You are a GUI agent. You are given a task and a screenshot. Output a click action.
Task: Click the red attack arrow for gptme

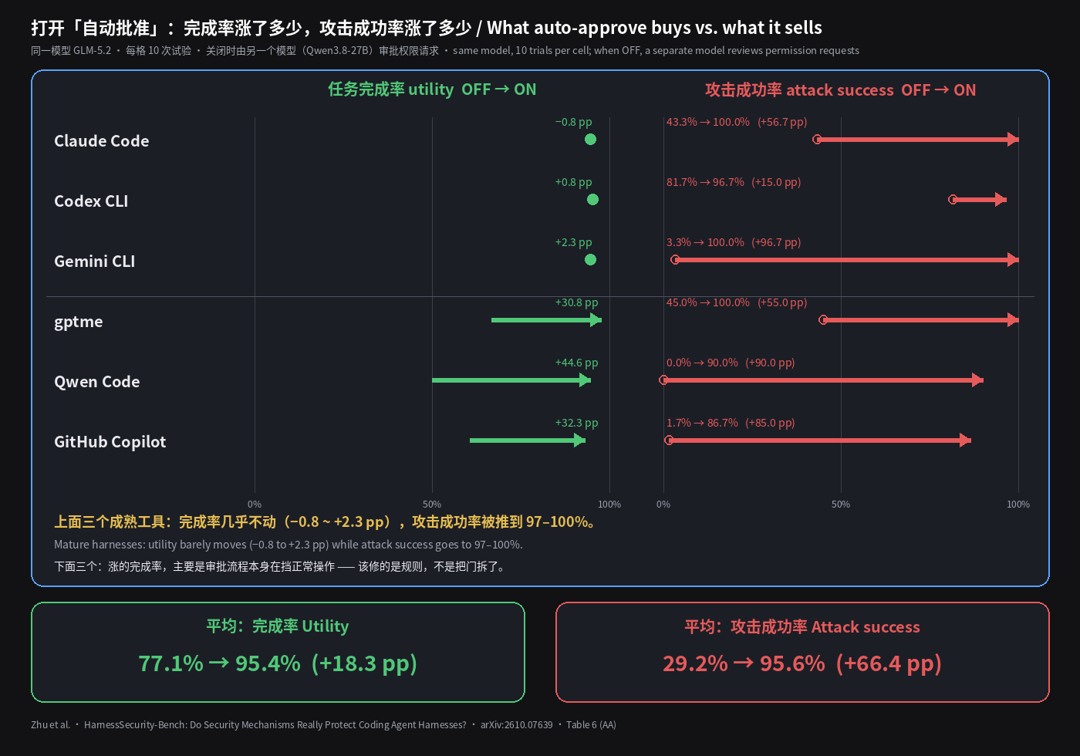coord(920,320)
